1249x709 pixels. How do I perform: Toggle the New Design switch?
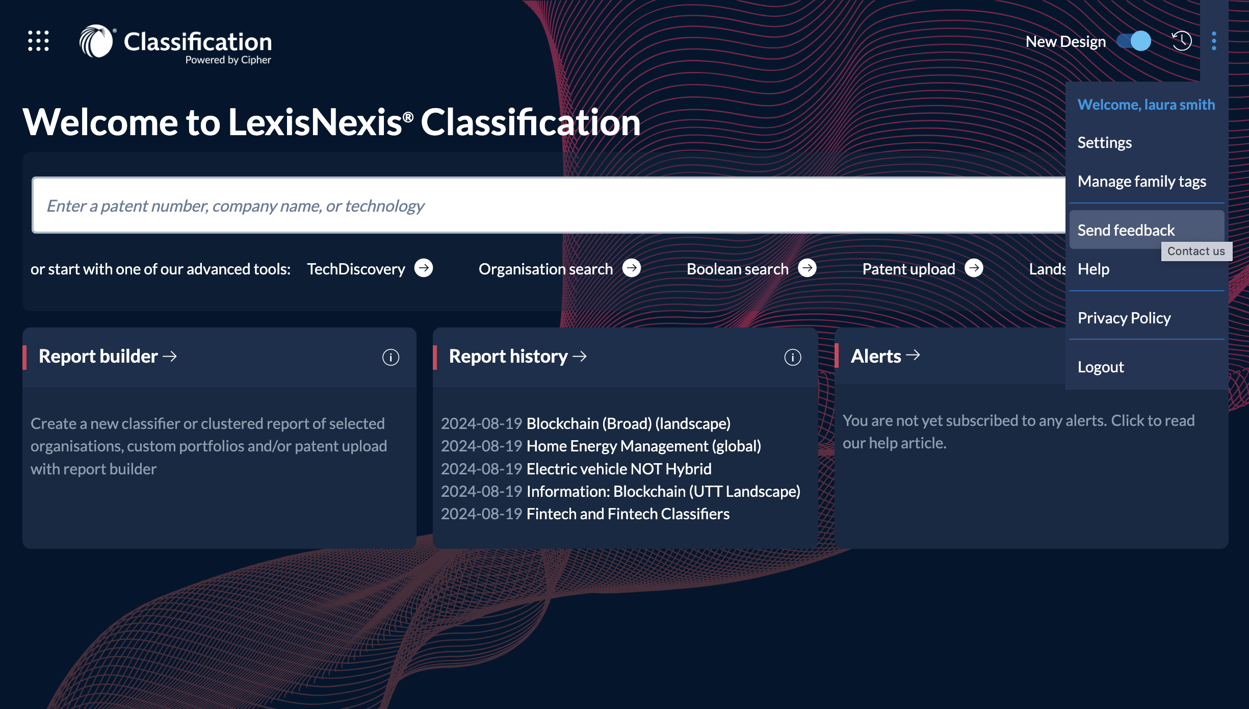(x=1134, y=41)
